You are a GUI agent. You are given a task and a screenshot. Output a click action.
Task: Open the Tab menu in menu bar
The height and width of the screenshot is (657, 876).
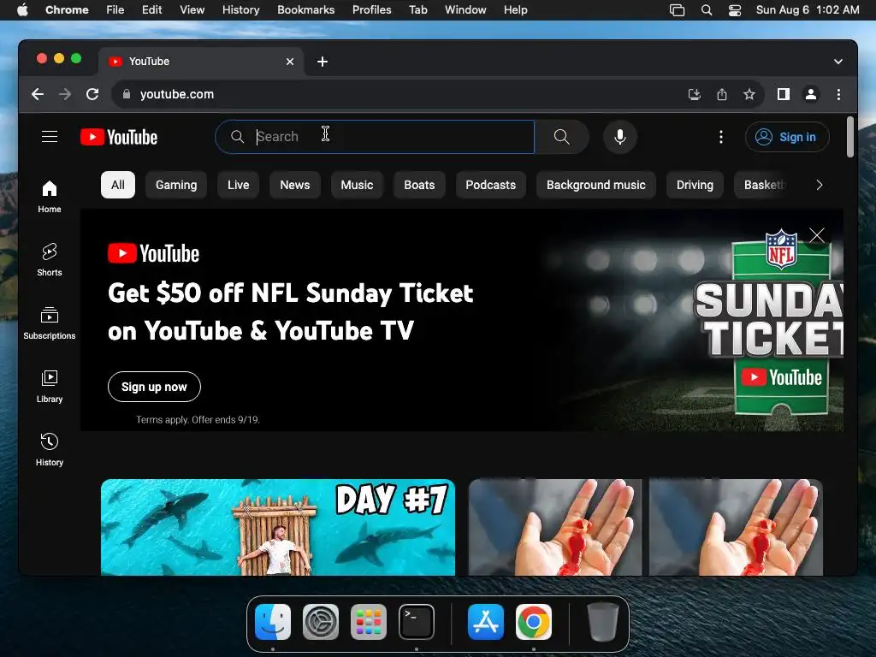click(x=417, y=10)
